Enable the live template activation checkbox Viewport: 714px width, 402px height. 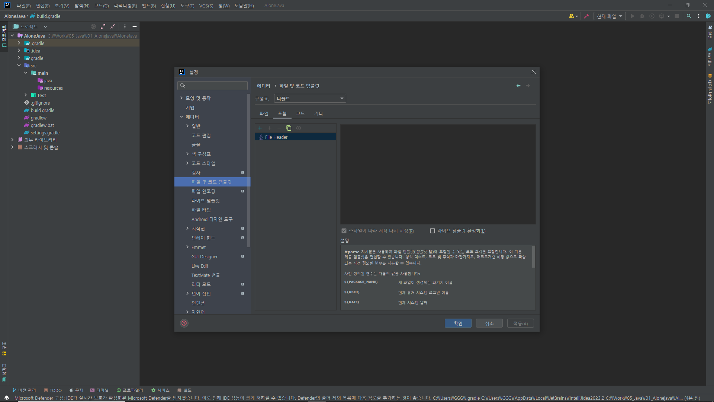[x=432, y=231]
